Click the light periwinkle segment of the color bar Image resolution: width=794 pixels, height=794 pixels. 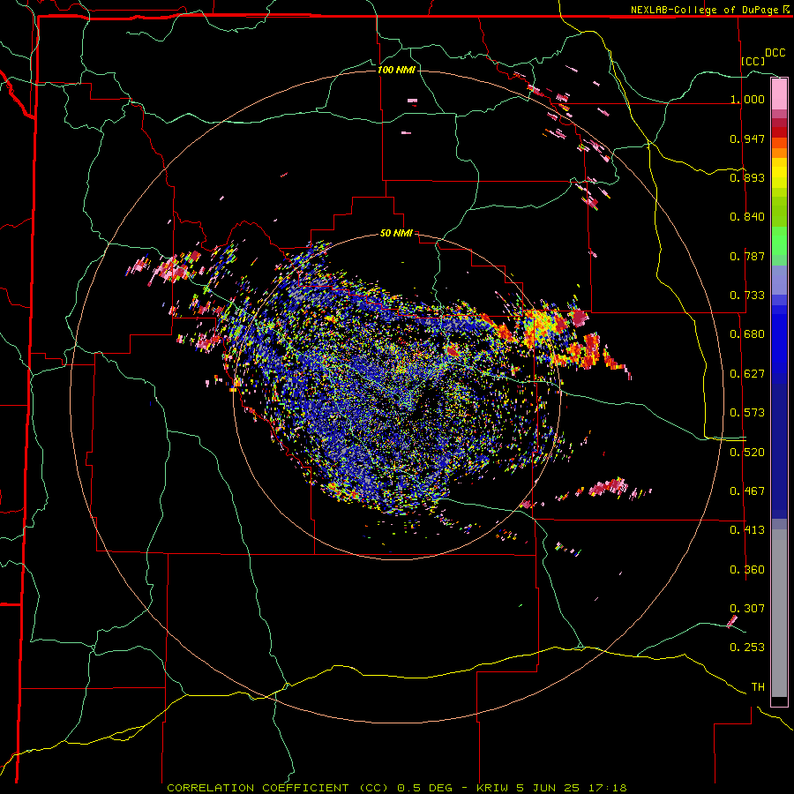coord(779,280)
